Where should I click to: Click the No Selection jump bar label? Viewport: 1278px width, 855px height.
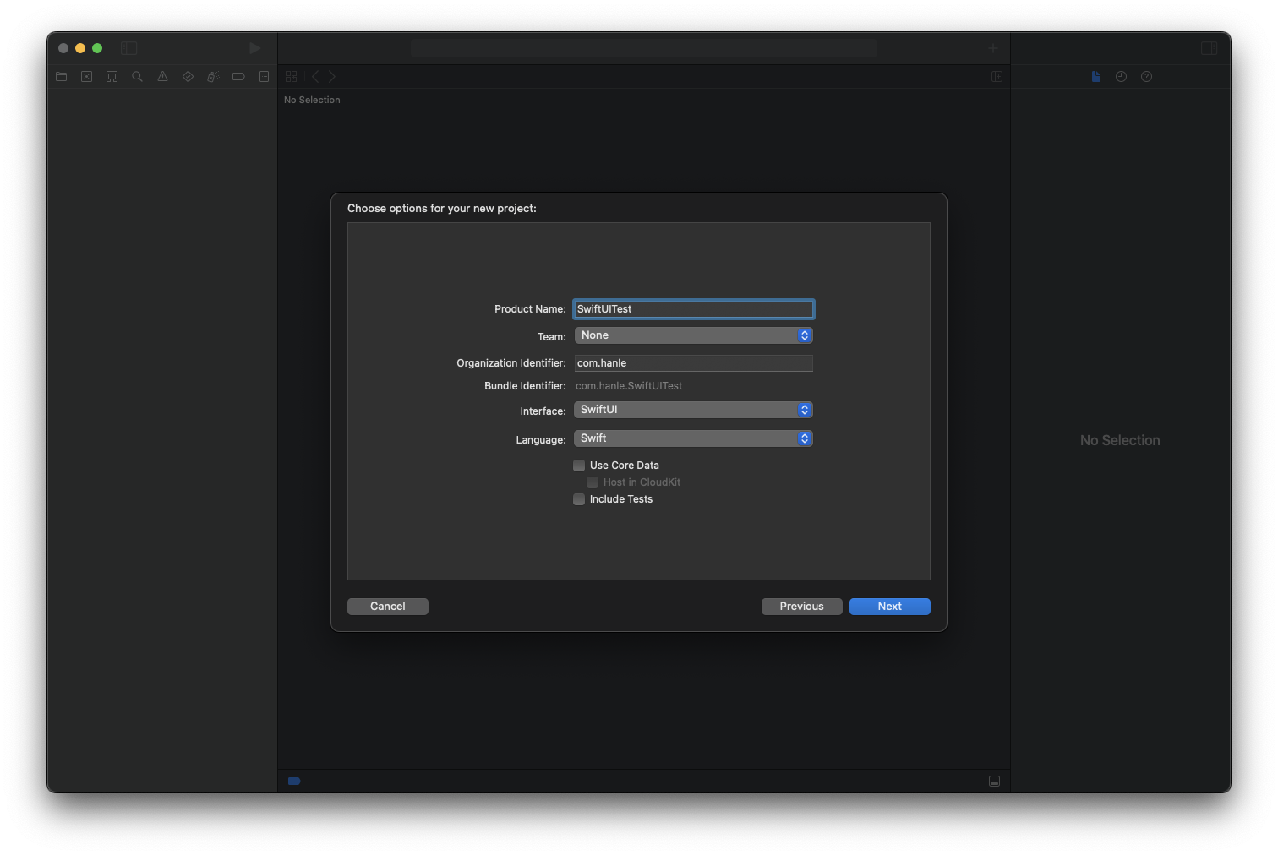click(x=312, y=100)
